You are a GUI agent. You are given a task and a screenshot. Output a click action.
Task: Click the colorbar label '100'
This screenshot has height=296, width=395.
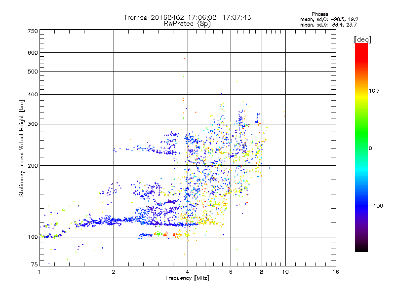tap(374, 91)
